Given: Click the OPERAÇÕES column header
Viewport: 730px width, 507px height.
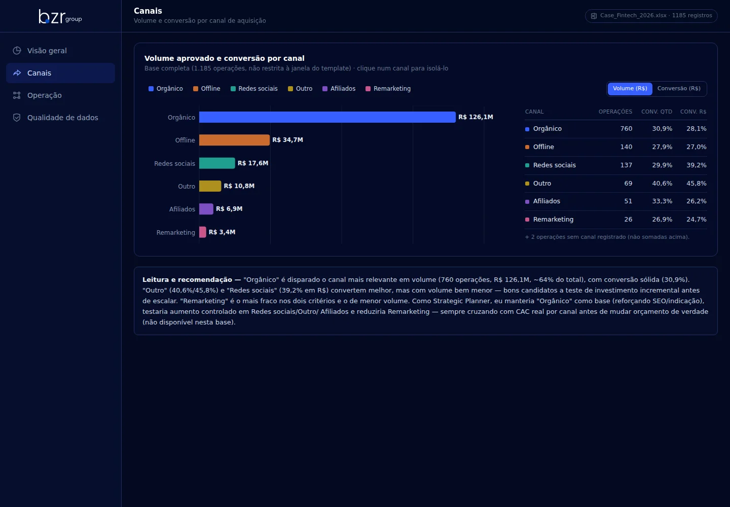Looking at the screenshot, I should click(615, 112).
